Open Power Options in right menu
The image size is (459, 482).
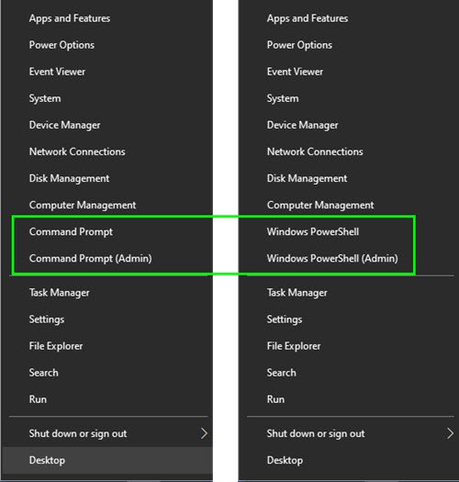(x=299, y=45)
